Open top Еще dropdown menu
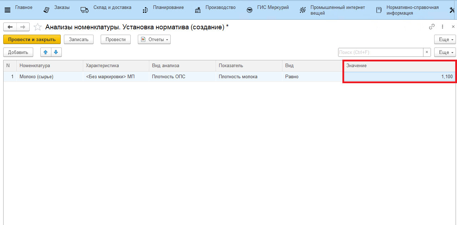 [445, 39]
